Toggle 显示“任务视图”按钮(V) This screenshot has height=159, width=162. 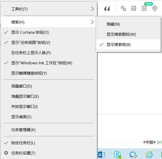[x=48, y=42]
